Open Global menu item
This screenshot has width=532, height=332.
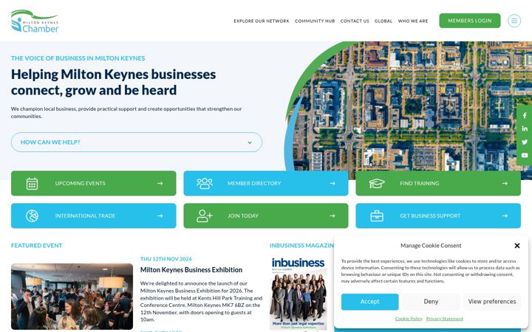coord(383,21)
